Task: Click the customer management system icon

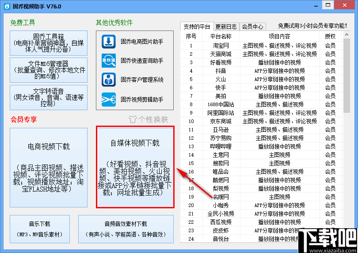Action: tap(108, 80)
